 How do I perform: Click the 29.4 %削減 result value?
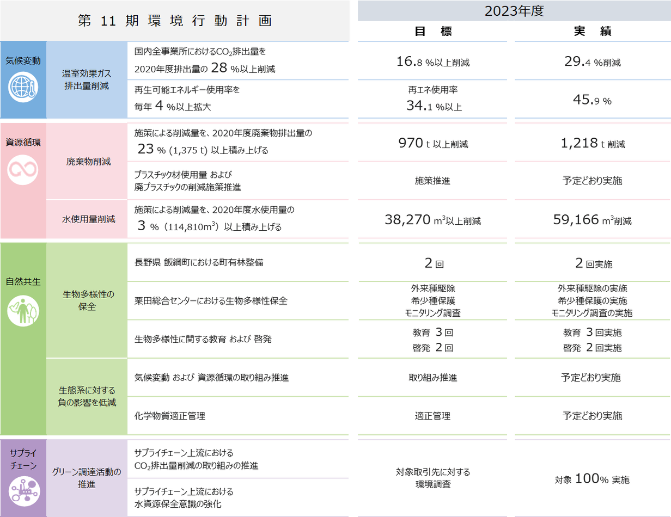pyautogui.click(x=593, y=61)
